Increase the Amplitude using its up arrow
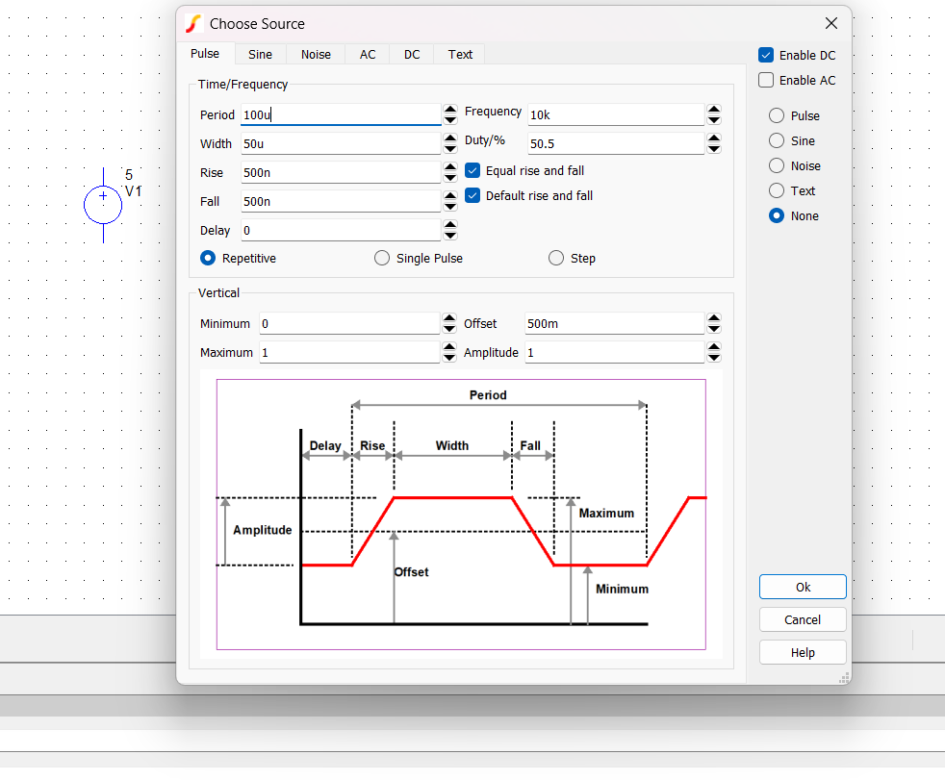This screenshot has width=945, height=780. [x=713, y=346]
